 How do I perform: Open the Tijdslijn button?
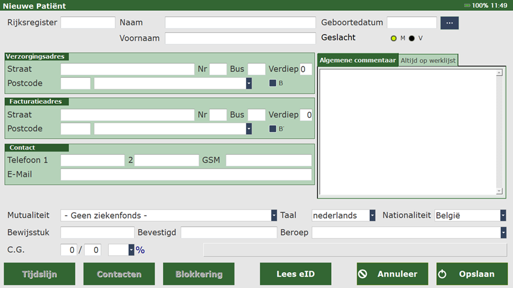40,274
